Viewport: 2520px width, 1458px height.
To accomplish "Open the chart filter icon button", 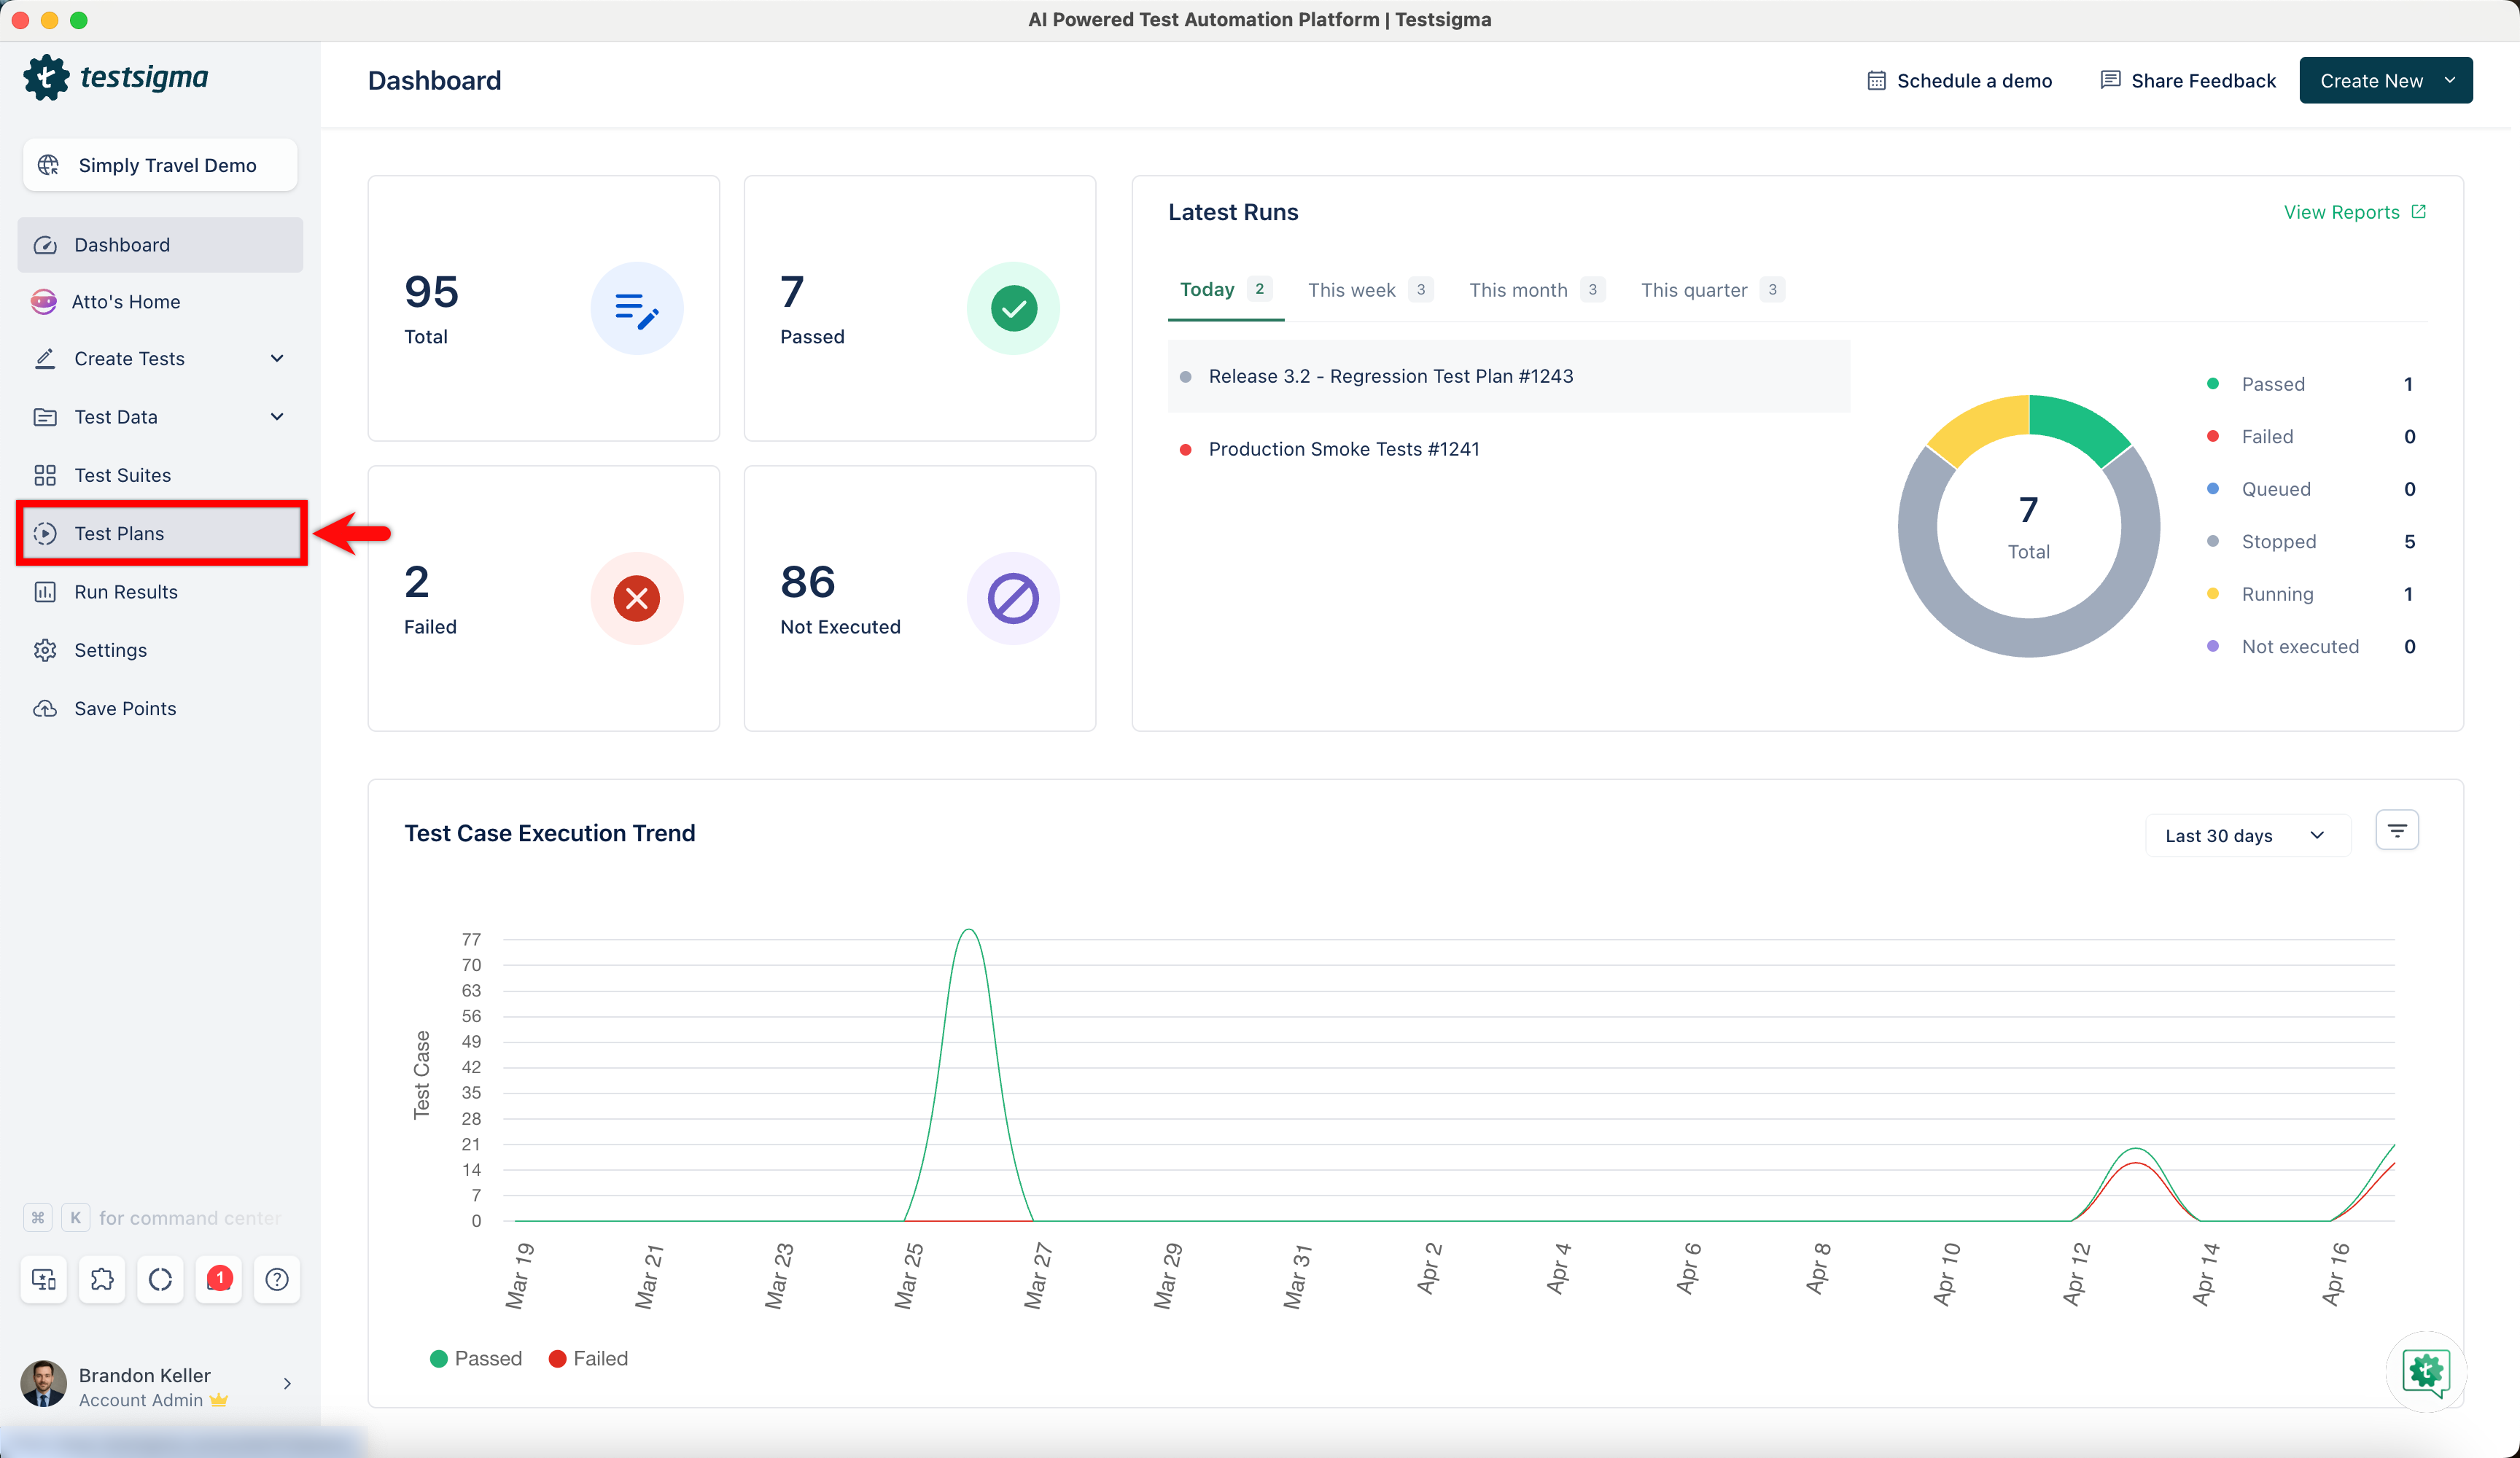I will (x=2396, y=831).
